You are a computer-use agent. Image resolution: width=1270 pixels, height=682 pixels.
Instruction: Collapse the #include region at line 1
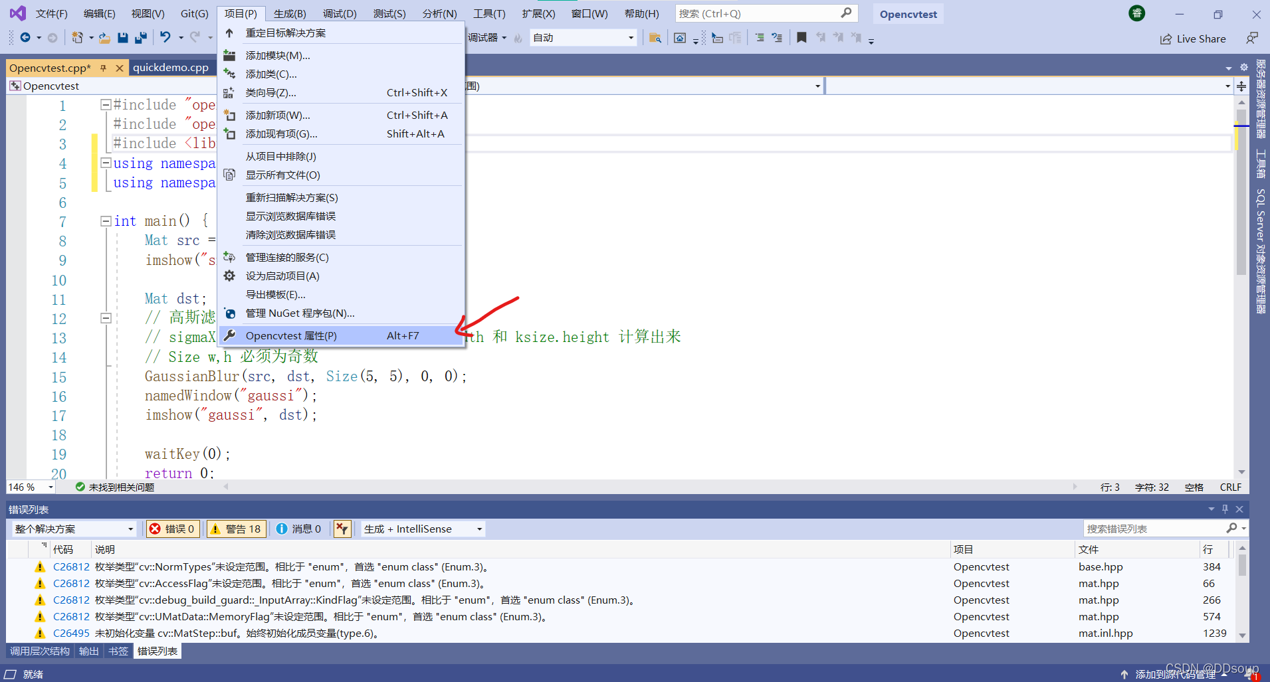[106, 105]
